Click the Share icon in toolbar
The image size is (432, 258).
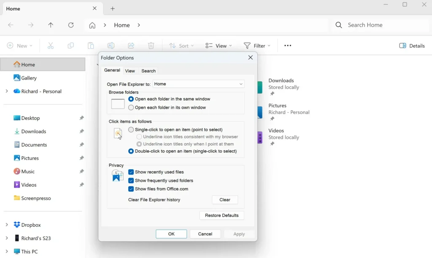point(131,45)
